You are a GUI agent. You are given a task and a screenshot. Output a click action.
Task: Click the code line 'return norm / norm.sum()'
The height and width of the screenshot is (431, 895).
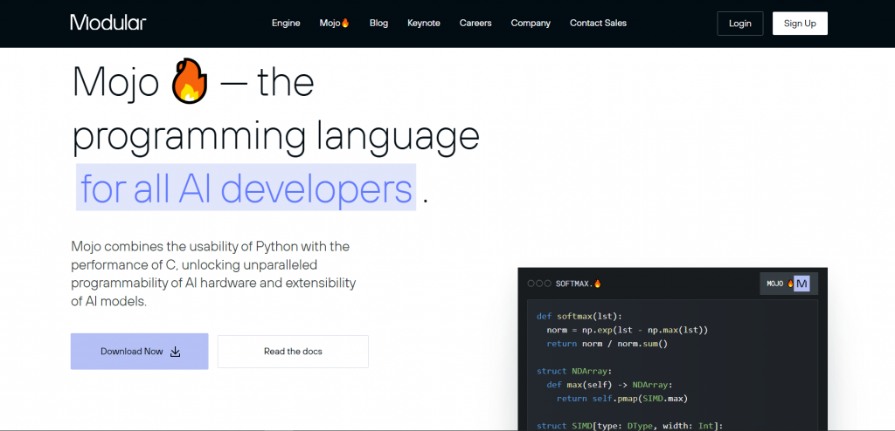click(x=607, y=344)
